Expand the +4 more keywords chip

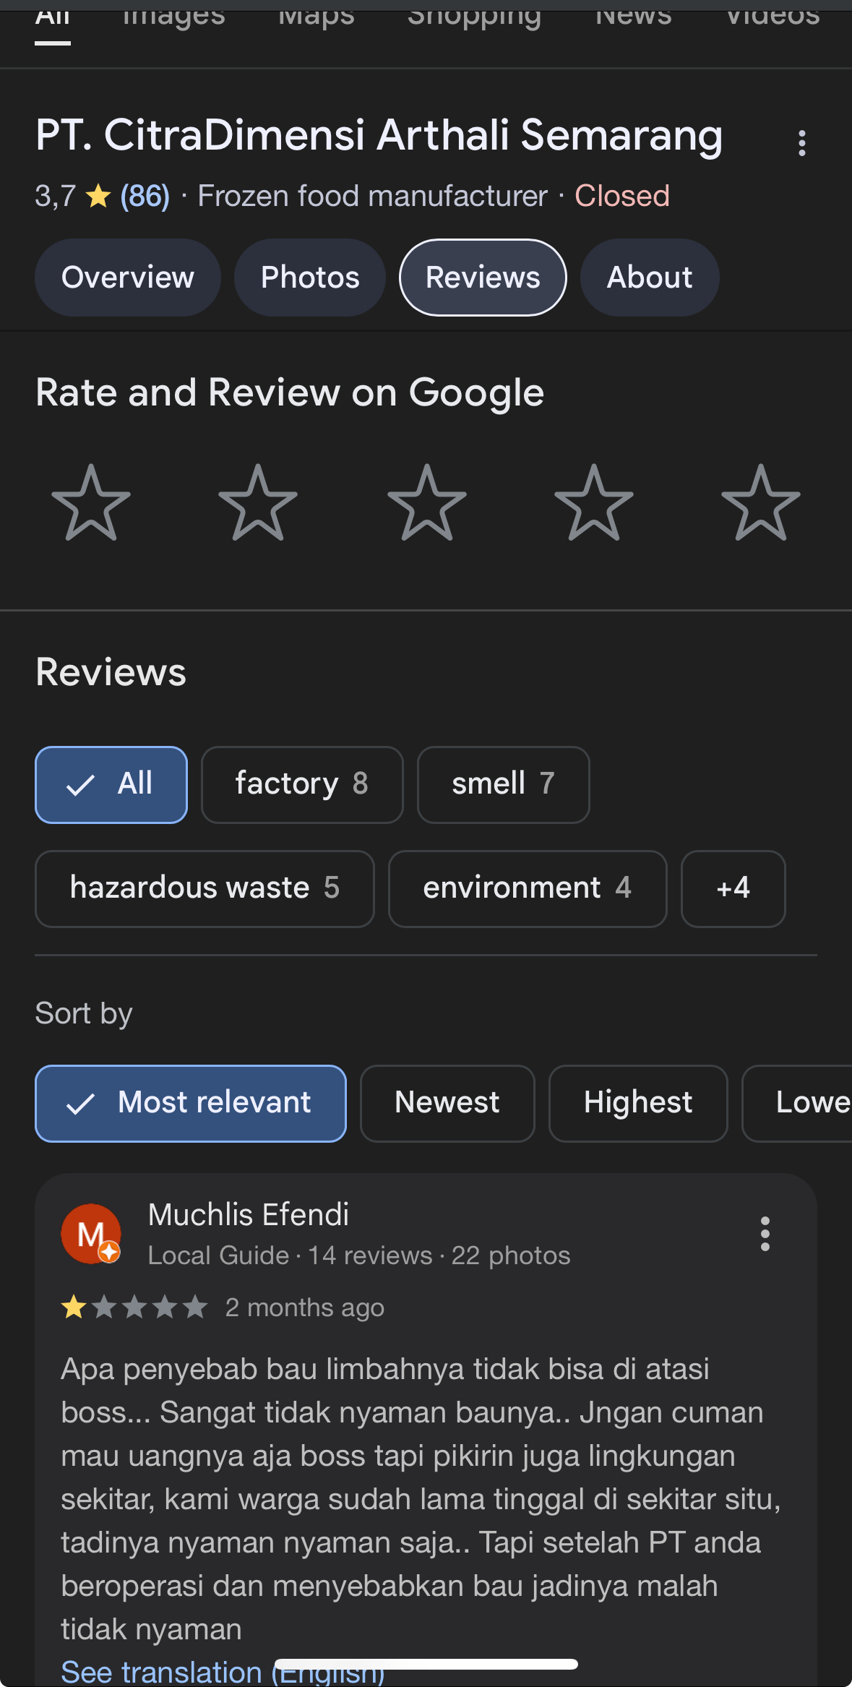[733, 888]
